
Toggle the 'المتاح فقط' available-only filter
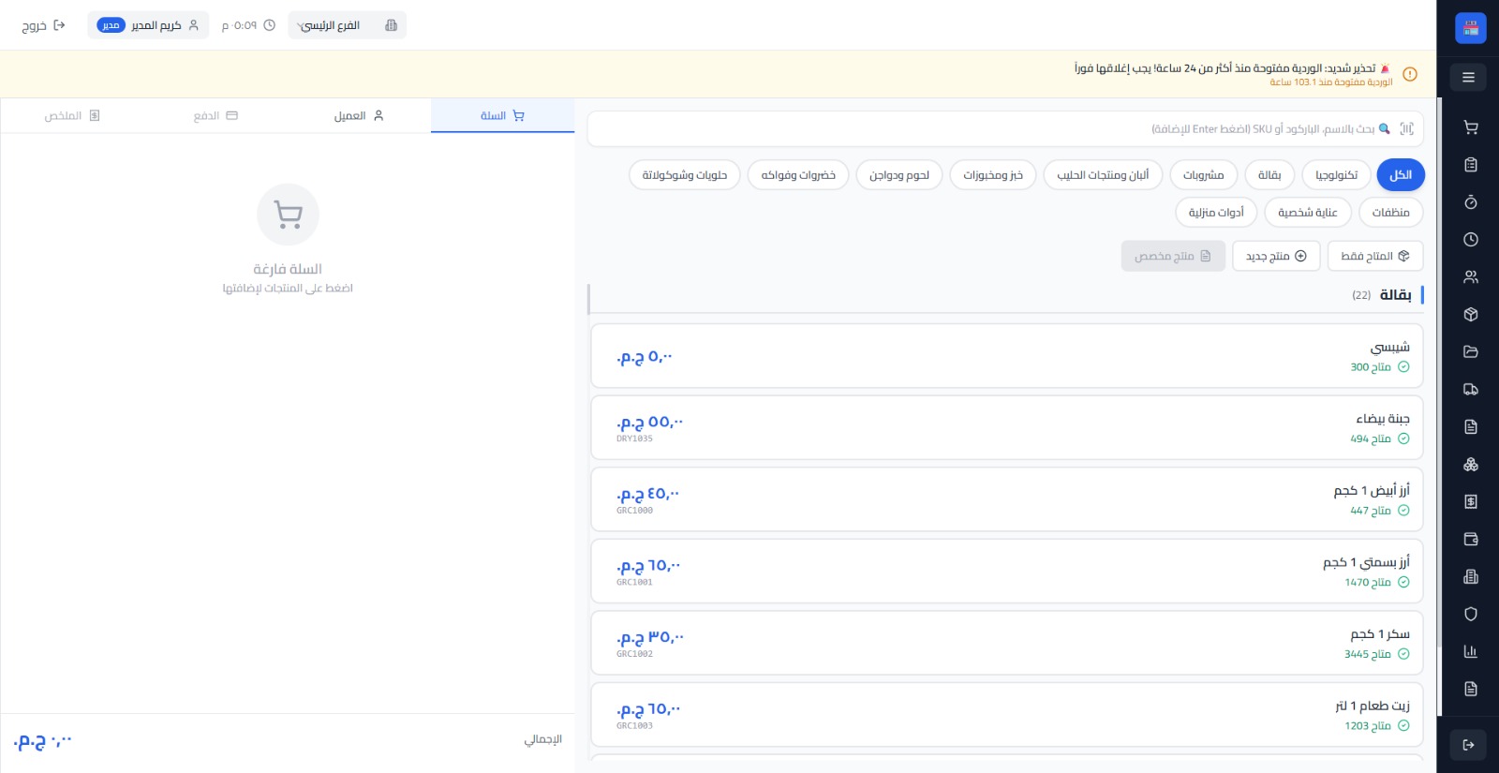(1374, 256)
